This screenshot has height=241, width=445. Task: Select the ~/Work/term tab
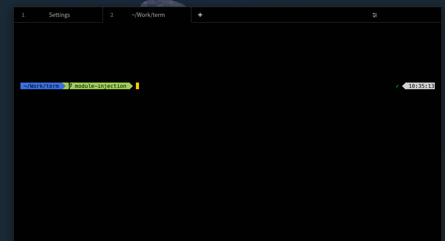pos(147,15)
